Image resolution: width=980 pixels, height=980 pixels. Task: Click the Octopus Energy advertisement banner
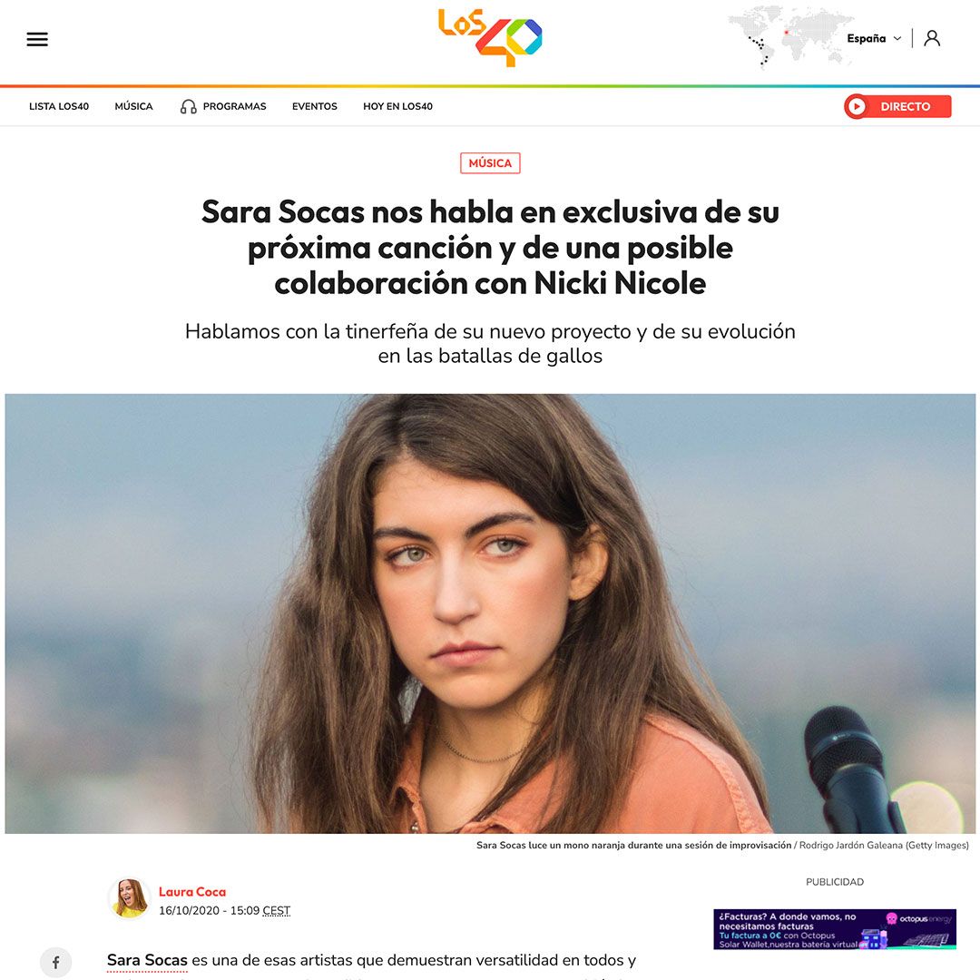835,929
